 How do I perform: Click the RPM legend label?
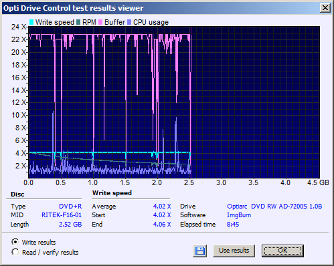(89, 22)
